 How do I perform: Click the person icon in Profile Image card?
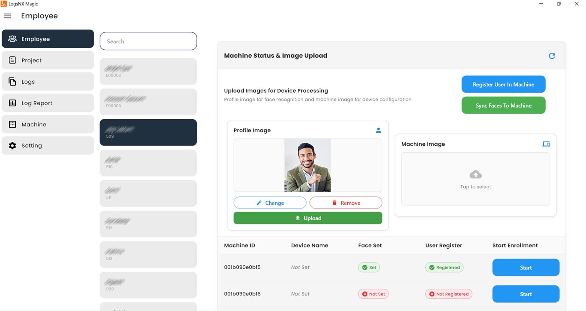pyautogui.click(x=378, y=130)
